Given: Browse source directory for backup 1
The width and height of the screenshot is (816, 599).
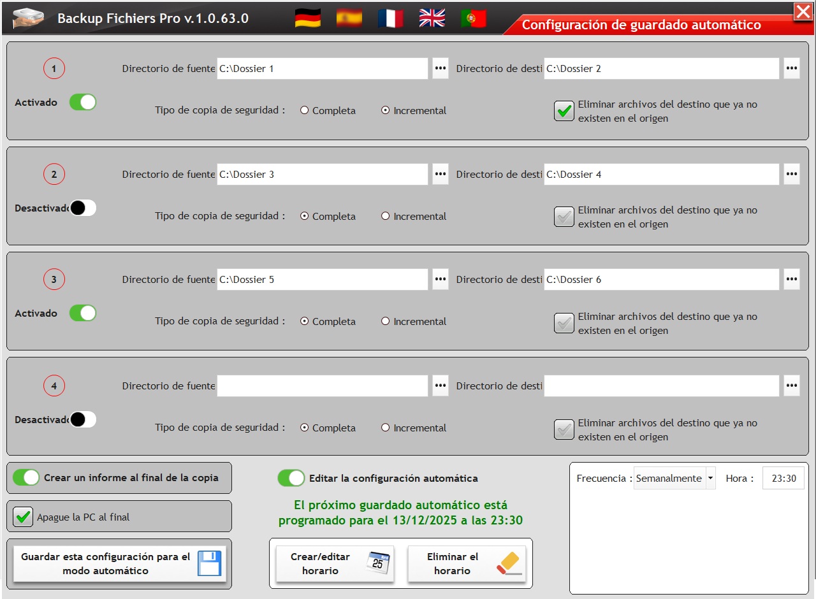Looking at the screenshot, I should 441,68.
